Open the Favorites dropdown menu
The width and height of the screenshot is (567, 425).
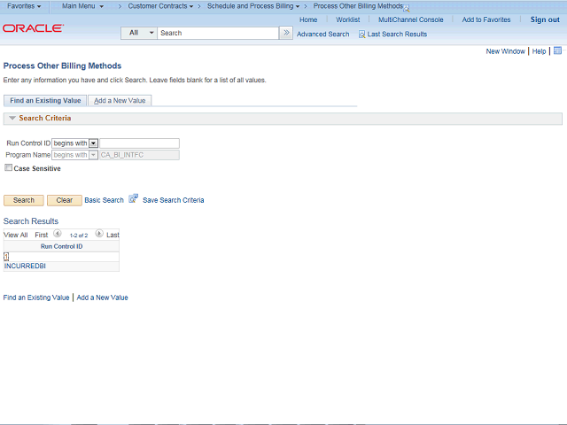tap(24, 6)
